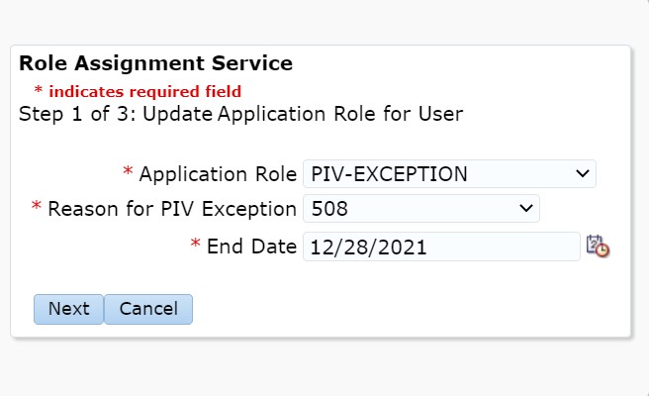Open the Application Role dropdown
This screenshot has width=649, height=396.
click(448, 174)
